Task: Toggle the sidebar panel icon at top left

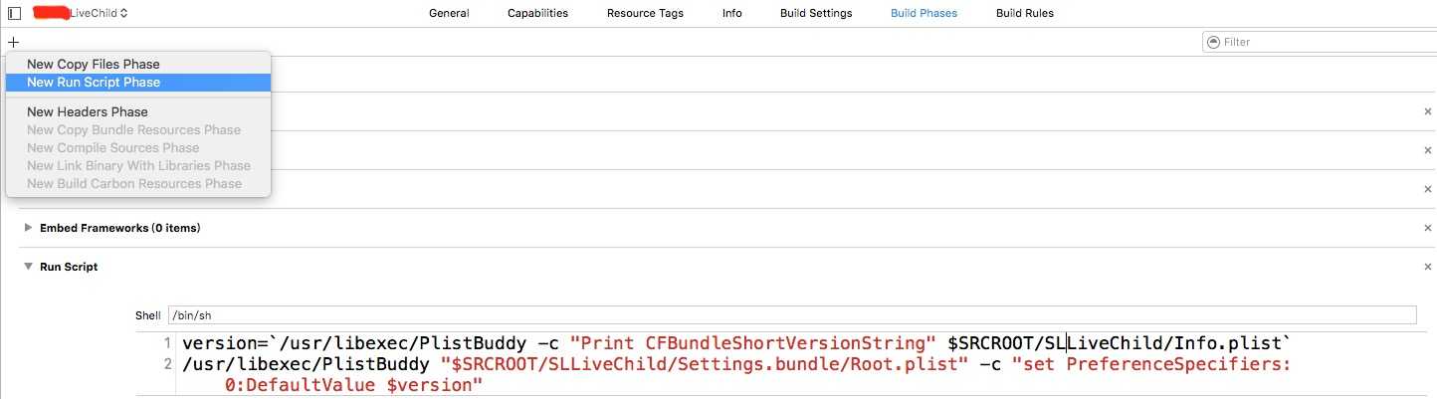Action: point(14,13)
